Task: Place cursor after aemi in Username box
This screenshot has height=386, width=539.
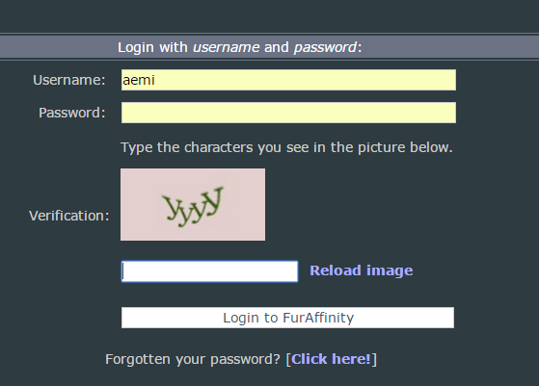Action: point(156,80)
